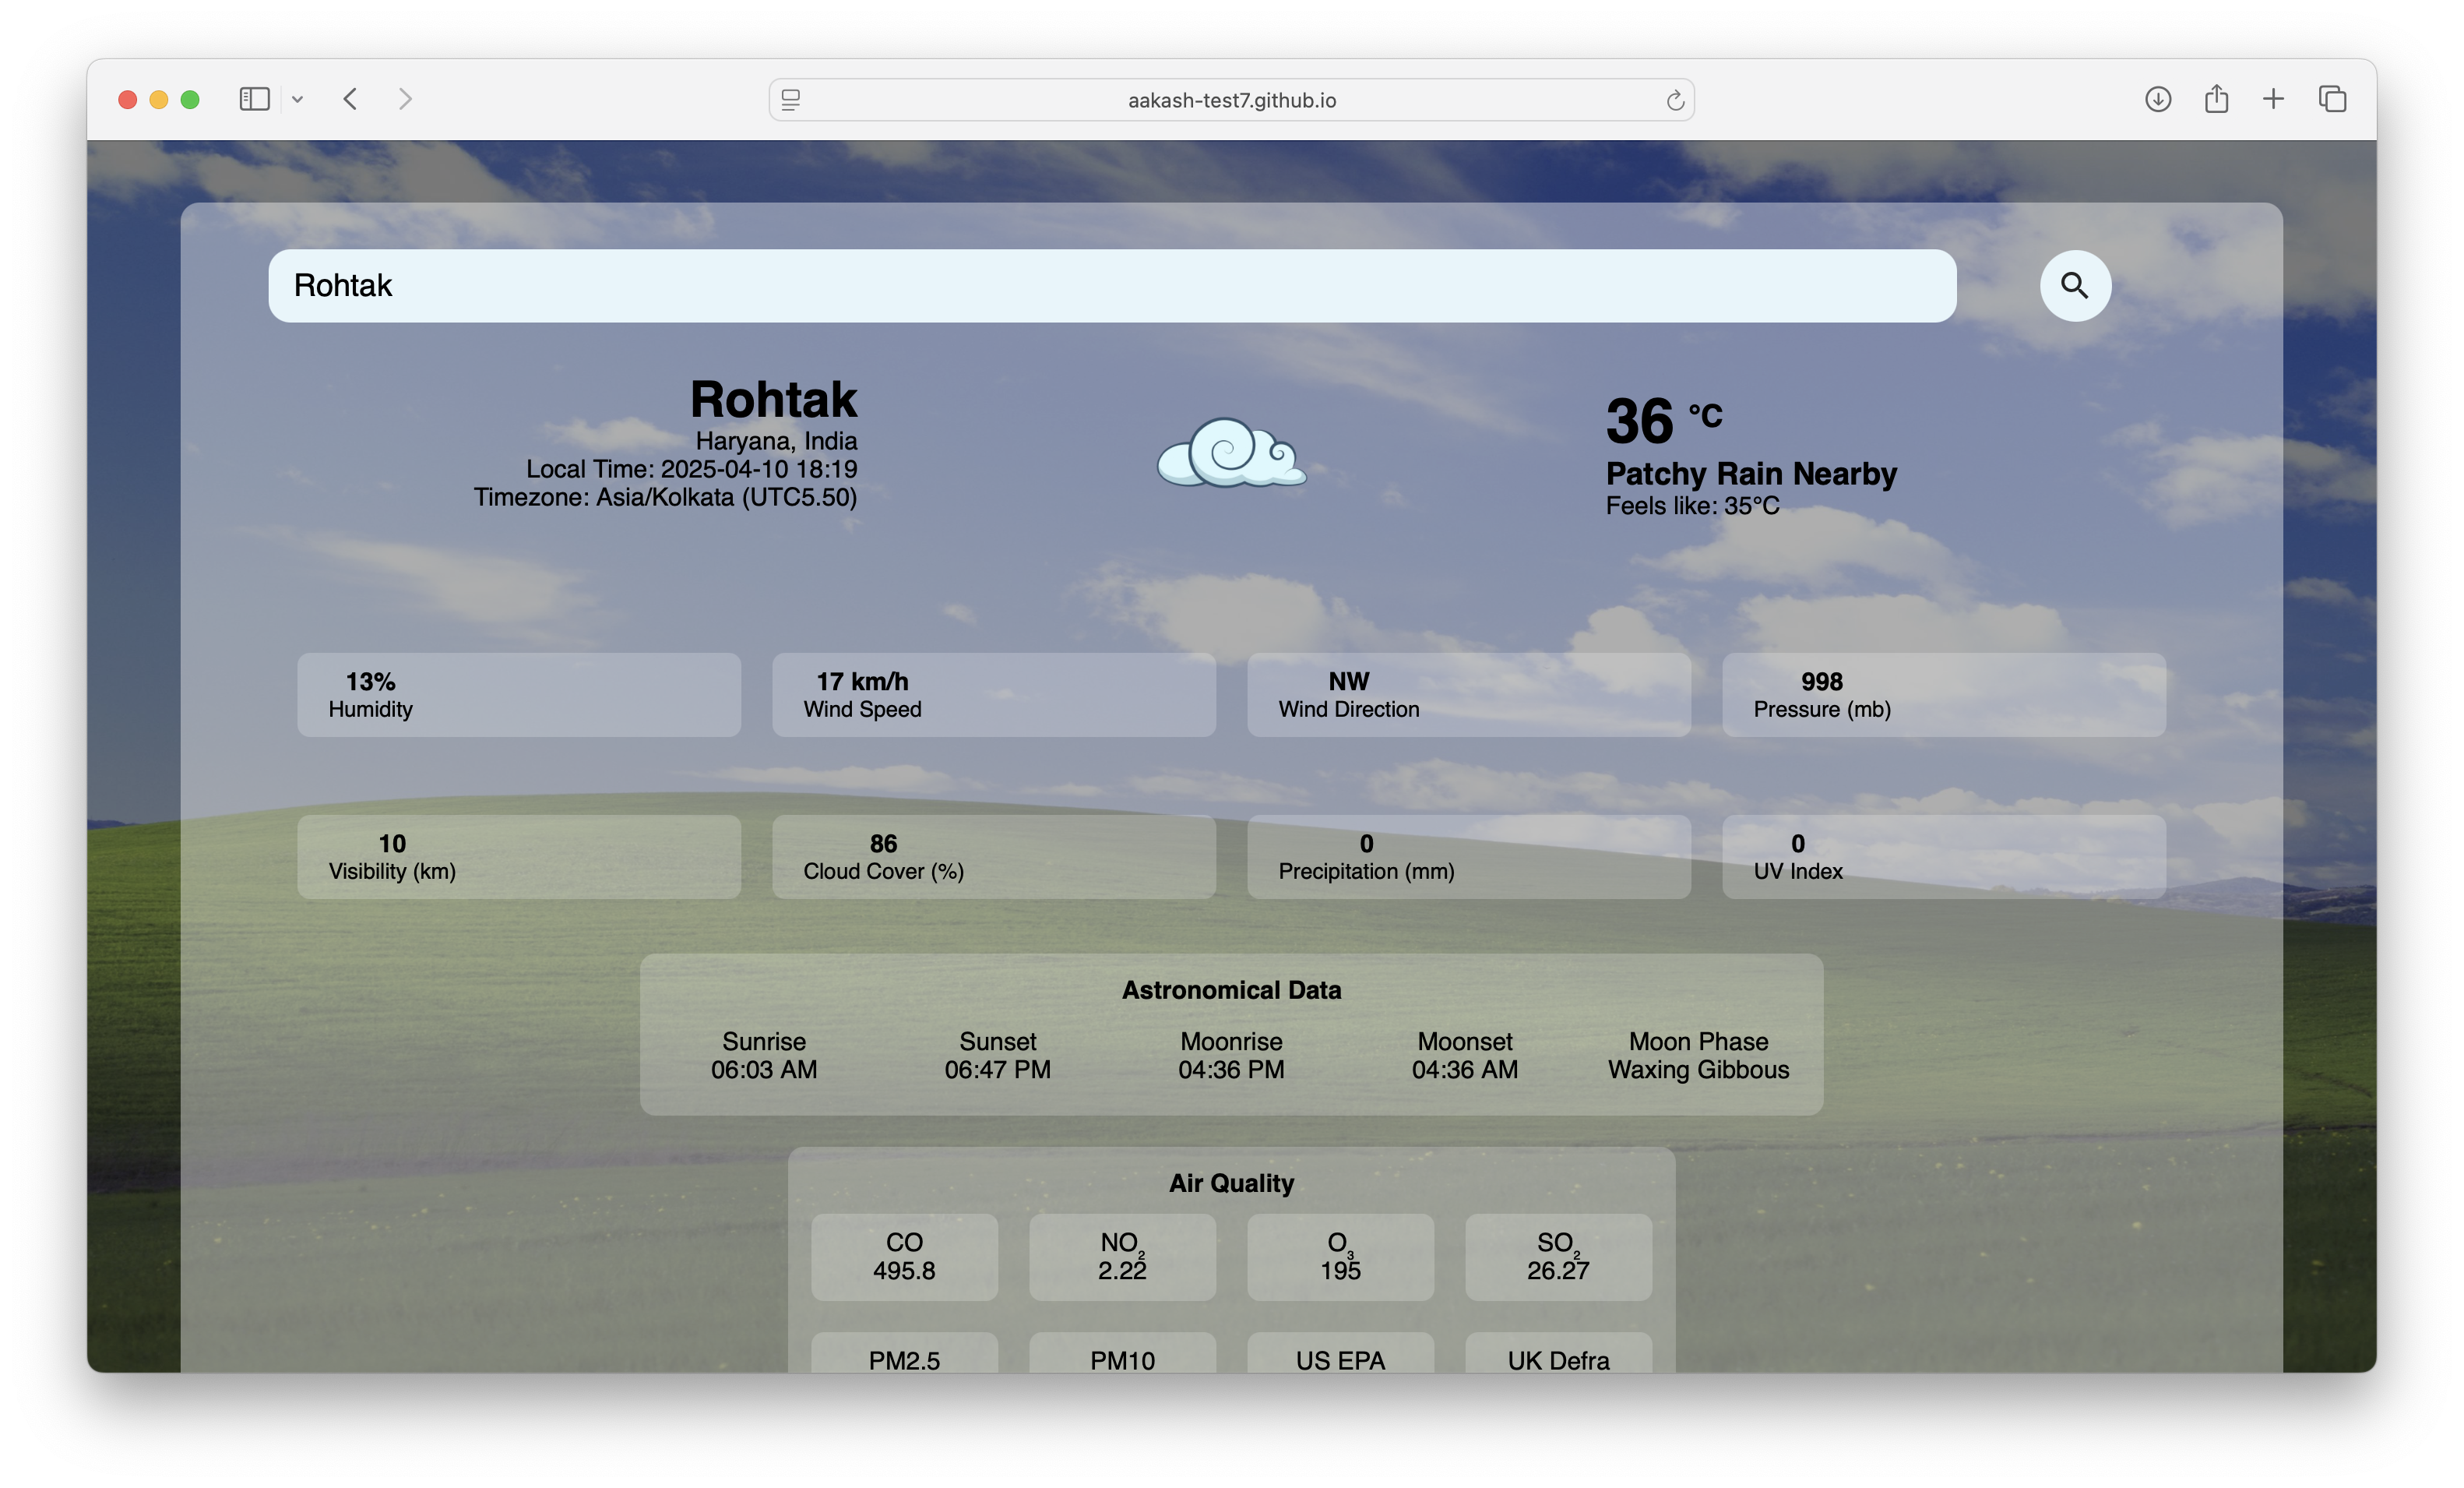Image resolution: width=2464 pixels, height=1488 pixels.
Task: Click the Share icon in toolbar
Action: (2216, 99)
